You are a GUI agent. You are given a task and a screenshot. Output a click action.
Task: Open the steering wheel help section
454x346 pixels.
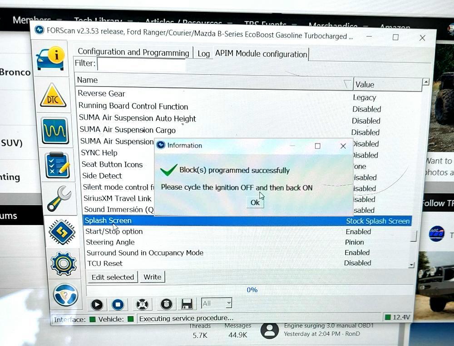click(65, 295)
